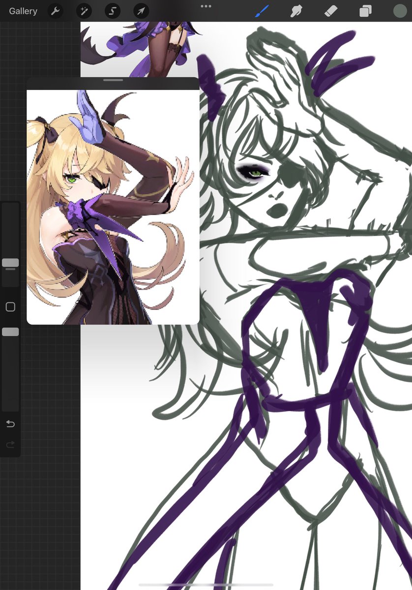This screenshot has width=412, height=590.
Task: Tap the reference window grab handle
Action: pyautogui.click(x=113, y=80)
